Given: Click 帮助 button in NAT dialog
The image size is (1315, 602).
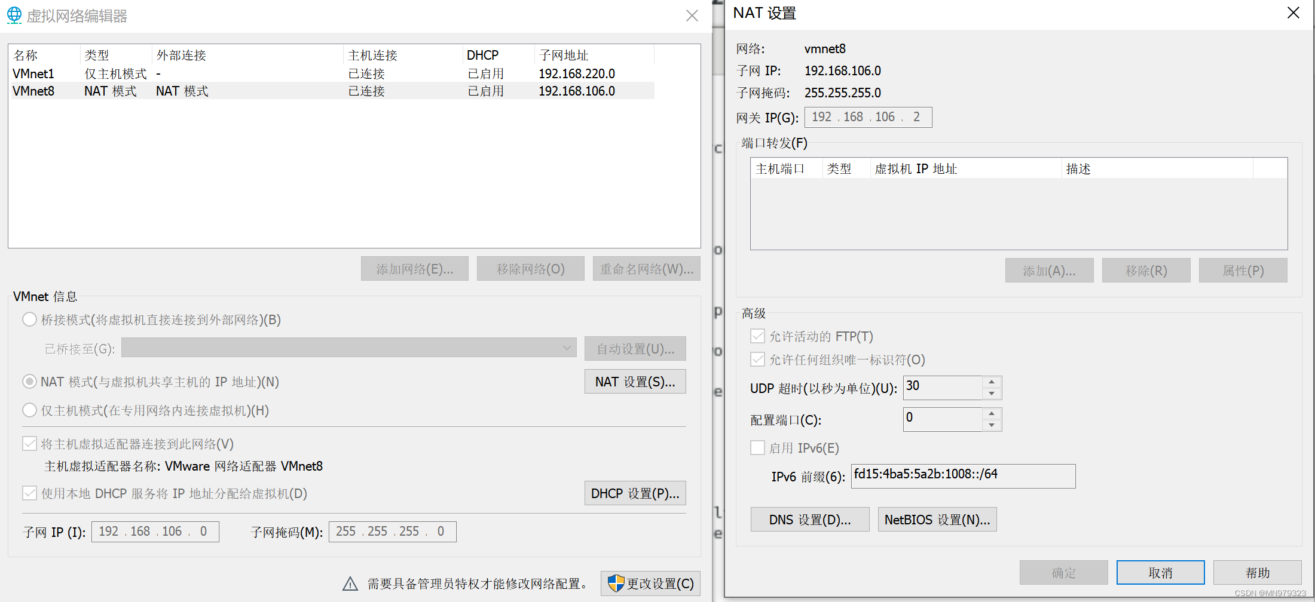Looking at the screenshot, I should coord(1258,573).
